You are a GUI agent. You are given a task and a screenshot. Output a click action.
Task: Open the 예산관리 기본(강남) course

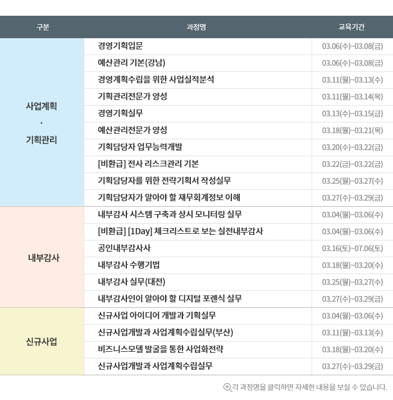tap(131, 63)
